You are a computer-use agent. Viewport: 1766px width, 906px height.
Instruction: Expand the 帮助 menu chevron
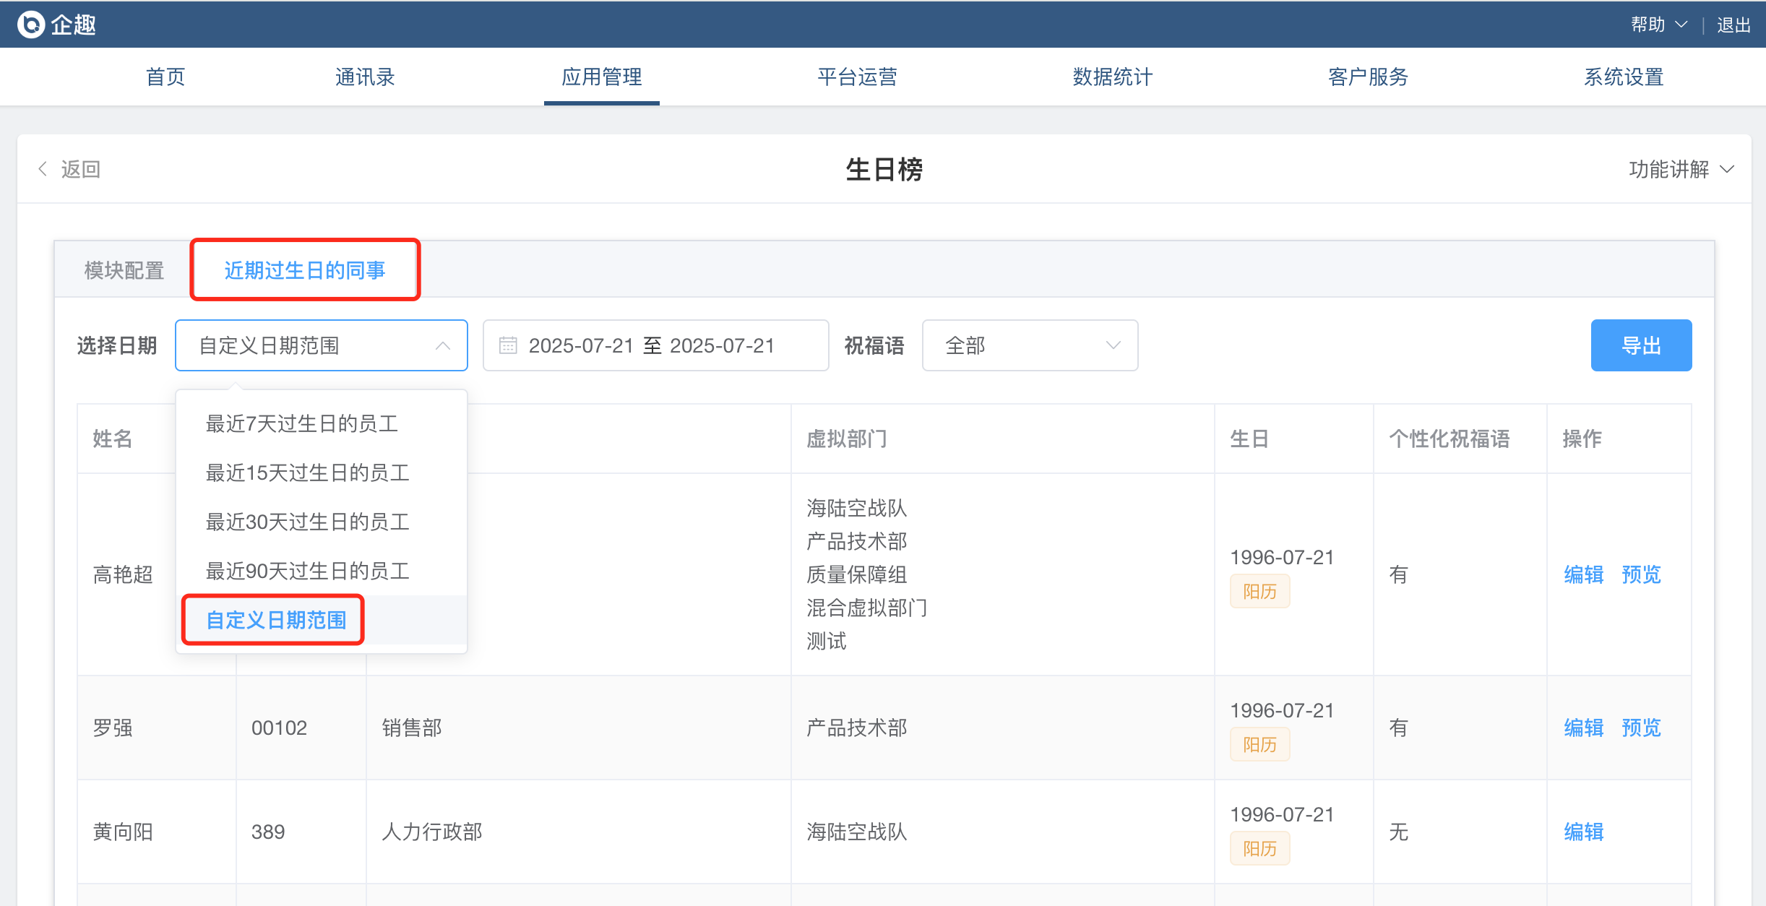1681,25
